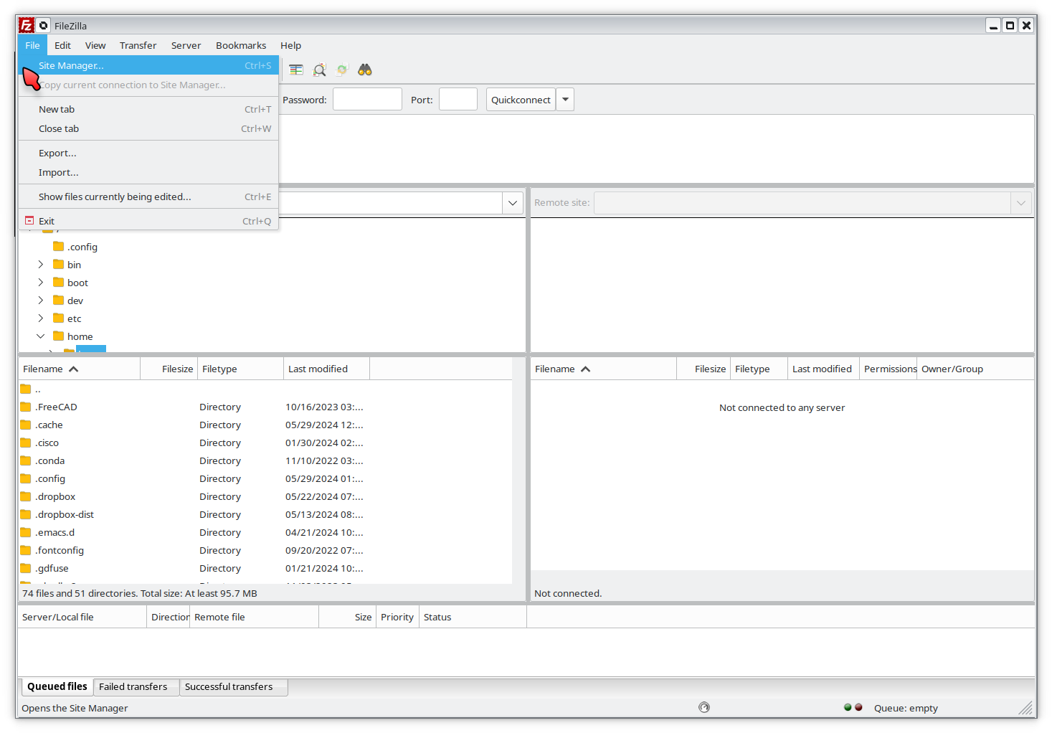Click the binoculars file search icon

(365, 70)
